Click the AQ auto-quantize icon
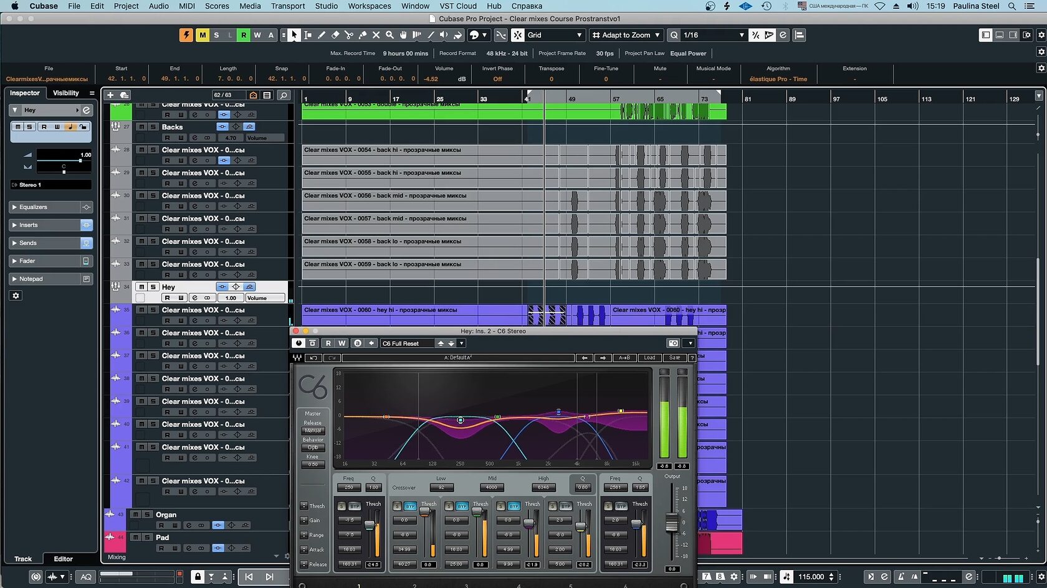The height and width of the screenshot is (588, 1047). (x=86, y=577)
